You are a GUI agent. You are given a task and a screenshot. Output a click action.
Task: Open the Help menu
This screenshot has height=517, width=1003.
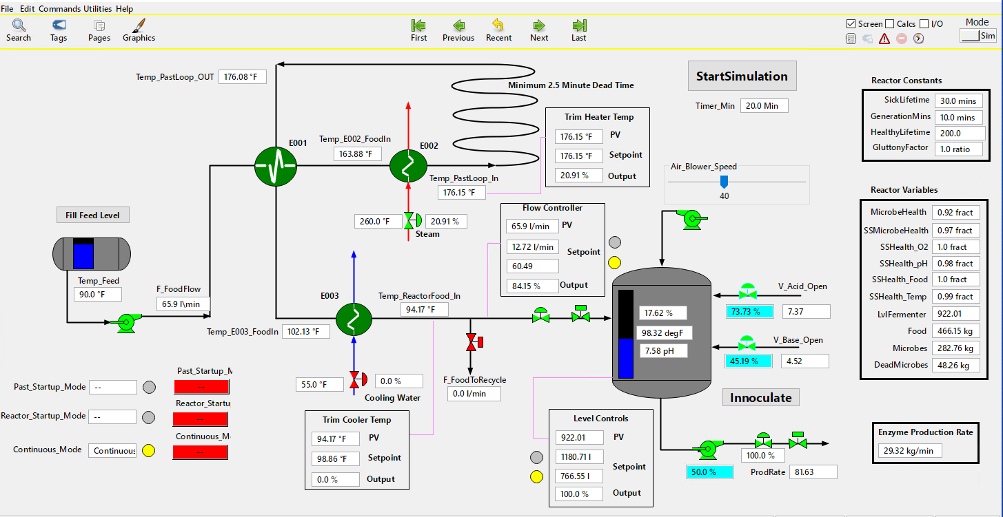[x=125, y=9]
